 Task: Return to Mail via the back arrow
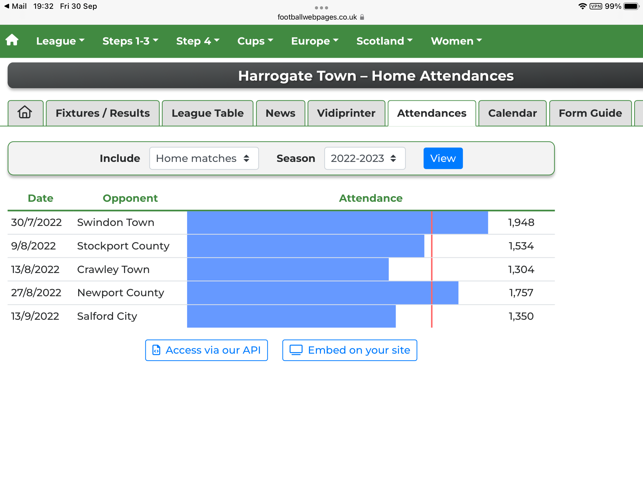point(15,6)
